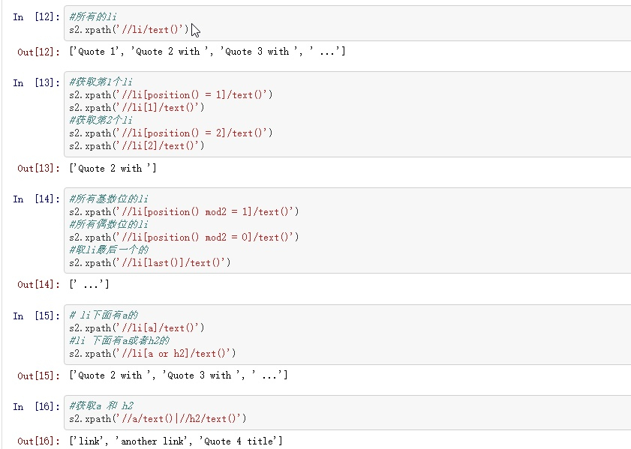This screenshot has height=449, width=631.
Task: Click the line with li[1]/text()
Action: [136, 107]
